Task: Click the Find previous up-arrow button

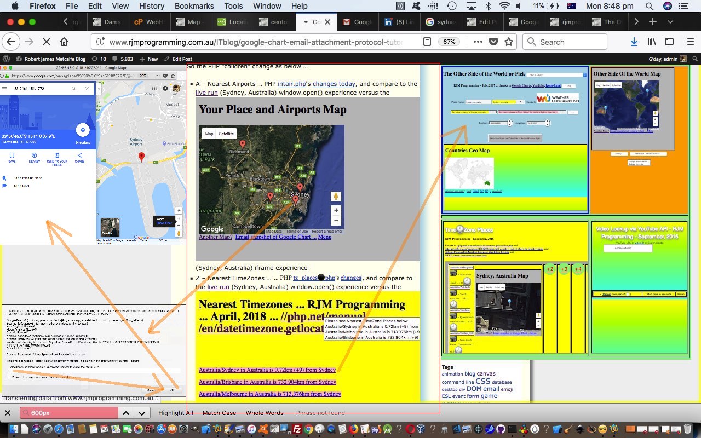Action: coord(125,413)
